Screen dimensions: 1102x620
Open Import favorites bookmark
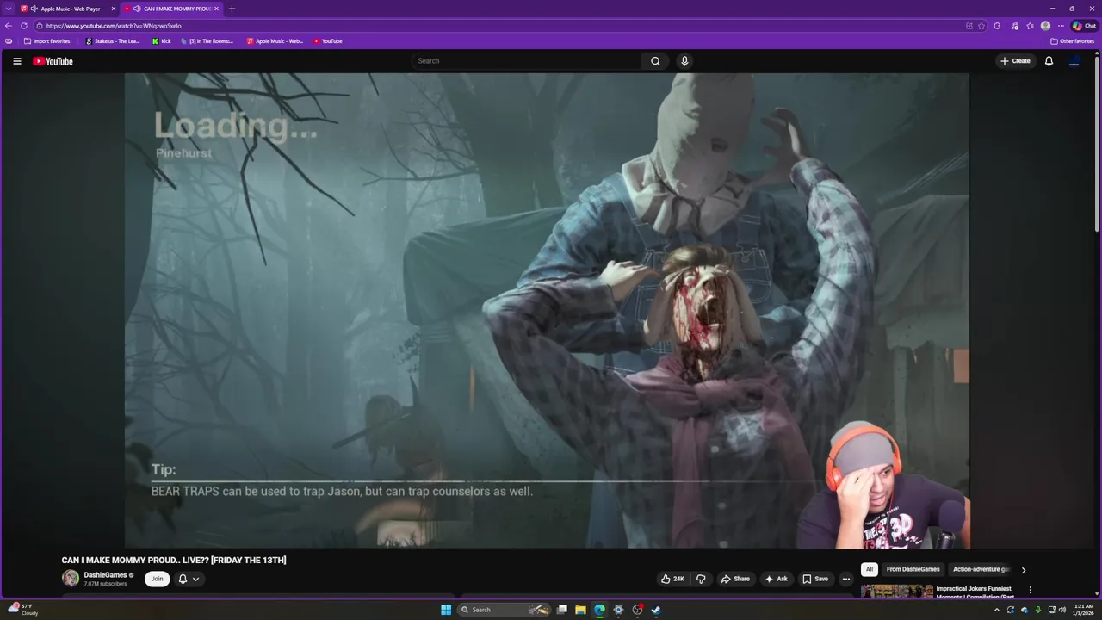47,41
